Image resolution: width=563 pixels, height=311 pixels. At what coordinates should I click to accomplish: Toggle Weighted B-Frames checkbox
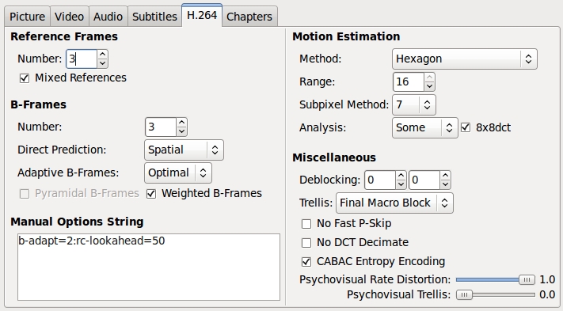[x=151, y=194]
